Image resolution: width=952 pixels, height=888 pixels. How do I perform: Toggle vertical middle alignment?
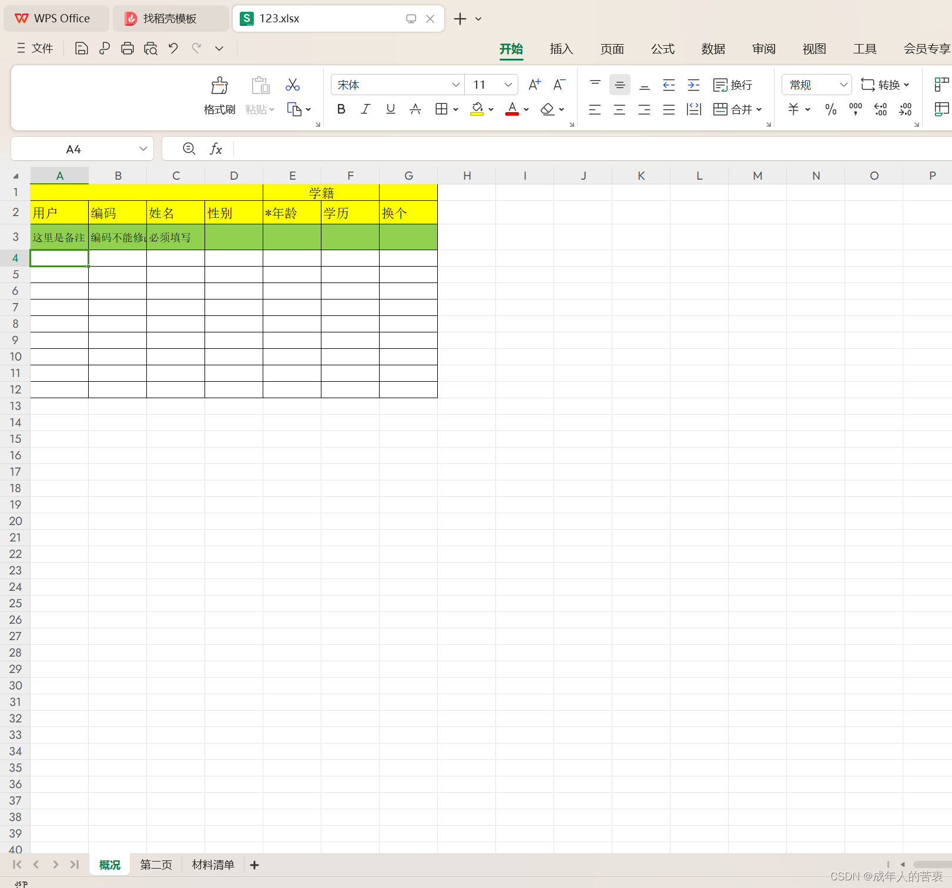coord(620,85)
